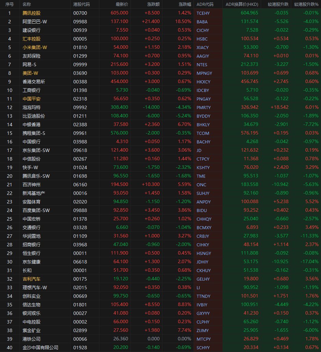The height and width of the screenshot is (352, 321).
Task: Click ADR price 326.942
Action: (x=249, y=107)
